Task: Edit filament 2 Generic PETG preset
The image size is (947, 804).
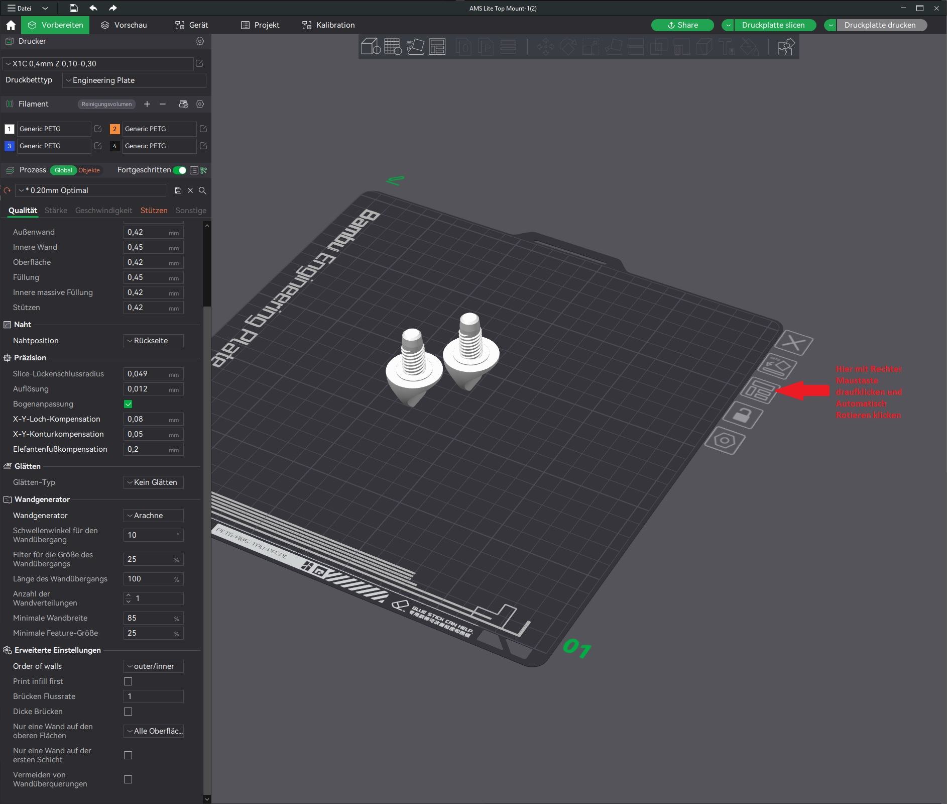Action: [x=203, y=129]
